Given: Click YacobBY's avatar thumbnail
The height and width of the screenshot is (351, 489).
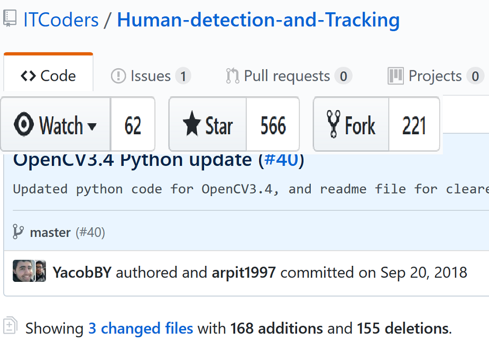Looking at the screenshot, I should 23,271.
